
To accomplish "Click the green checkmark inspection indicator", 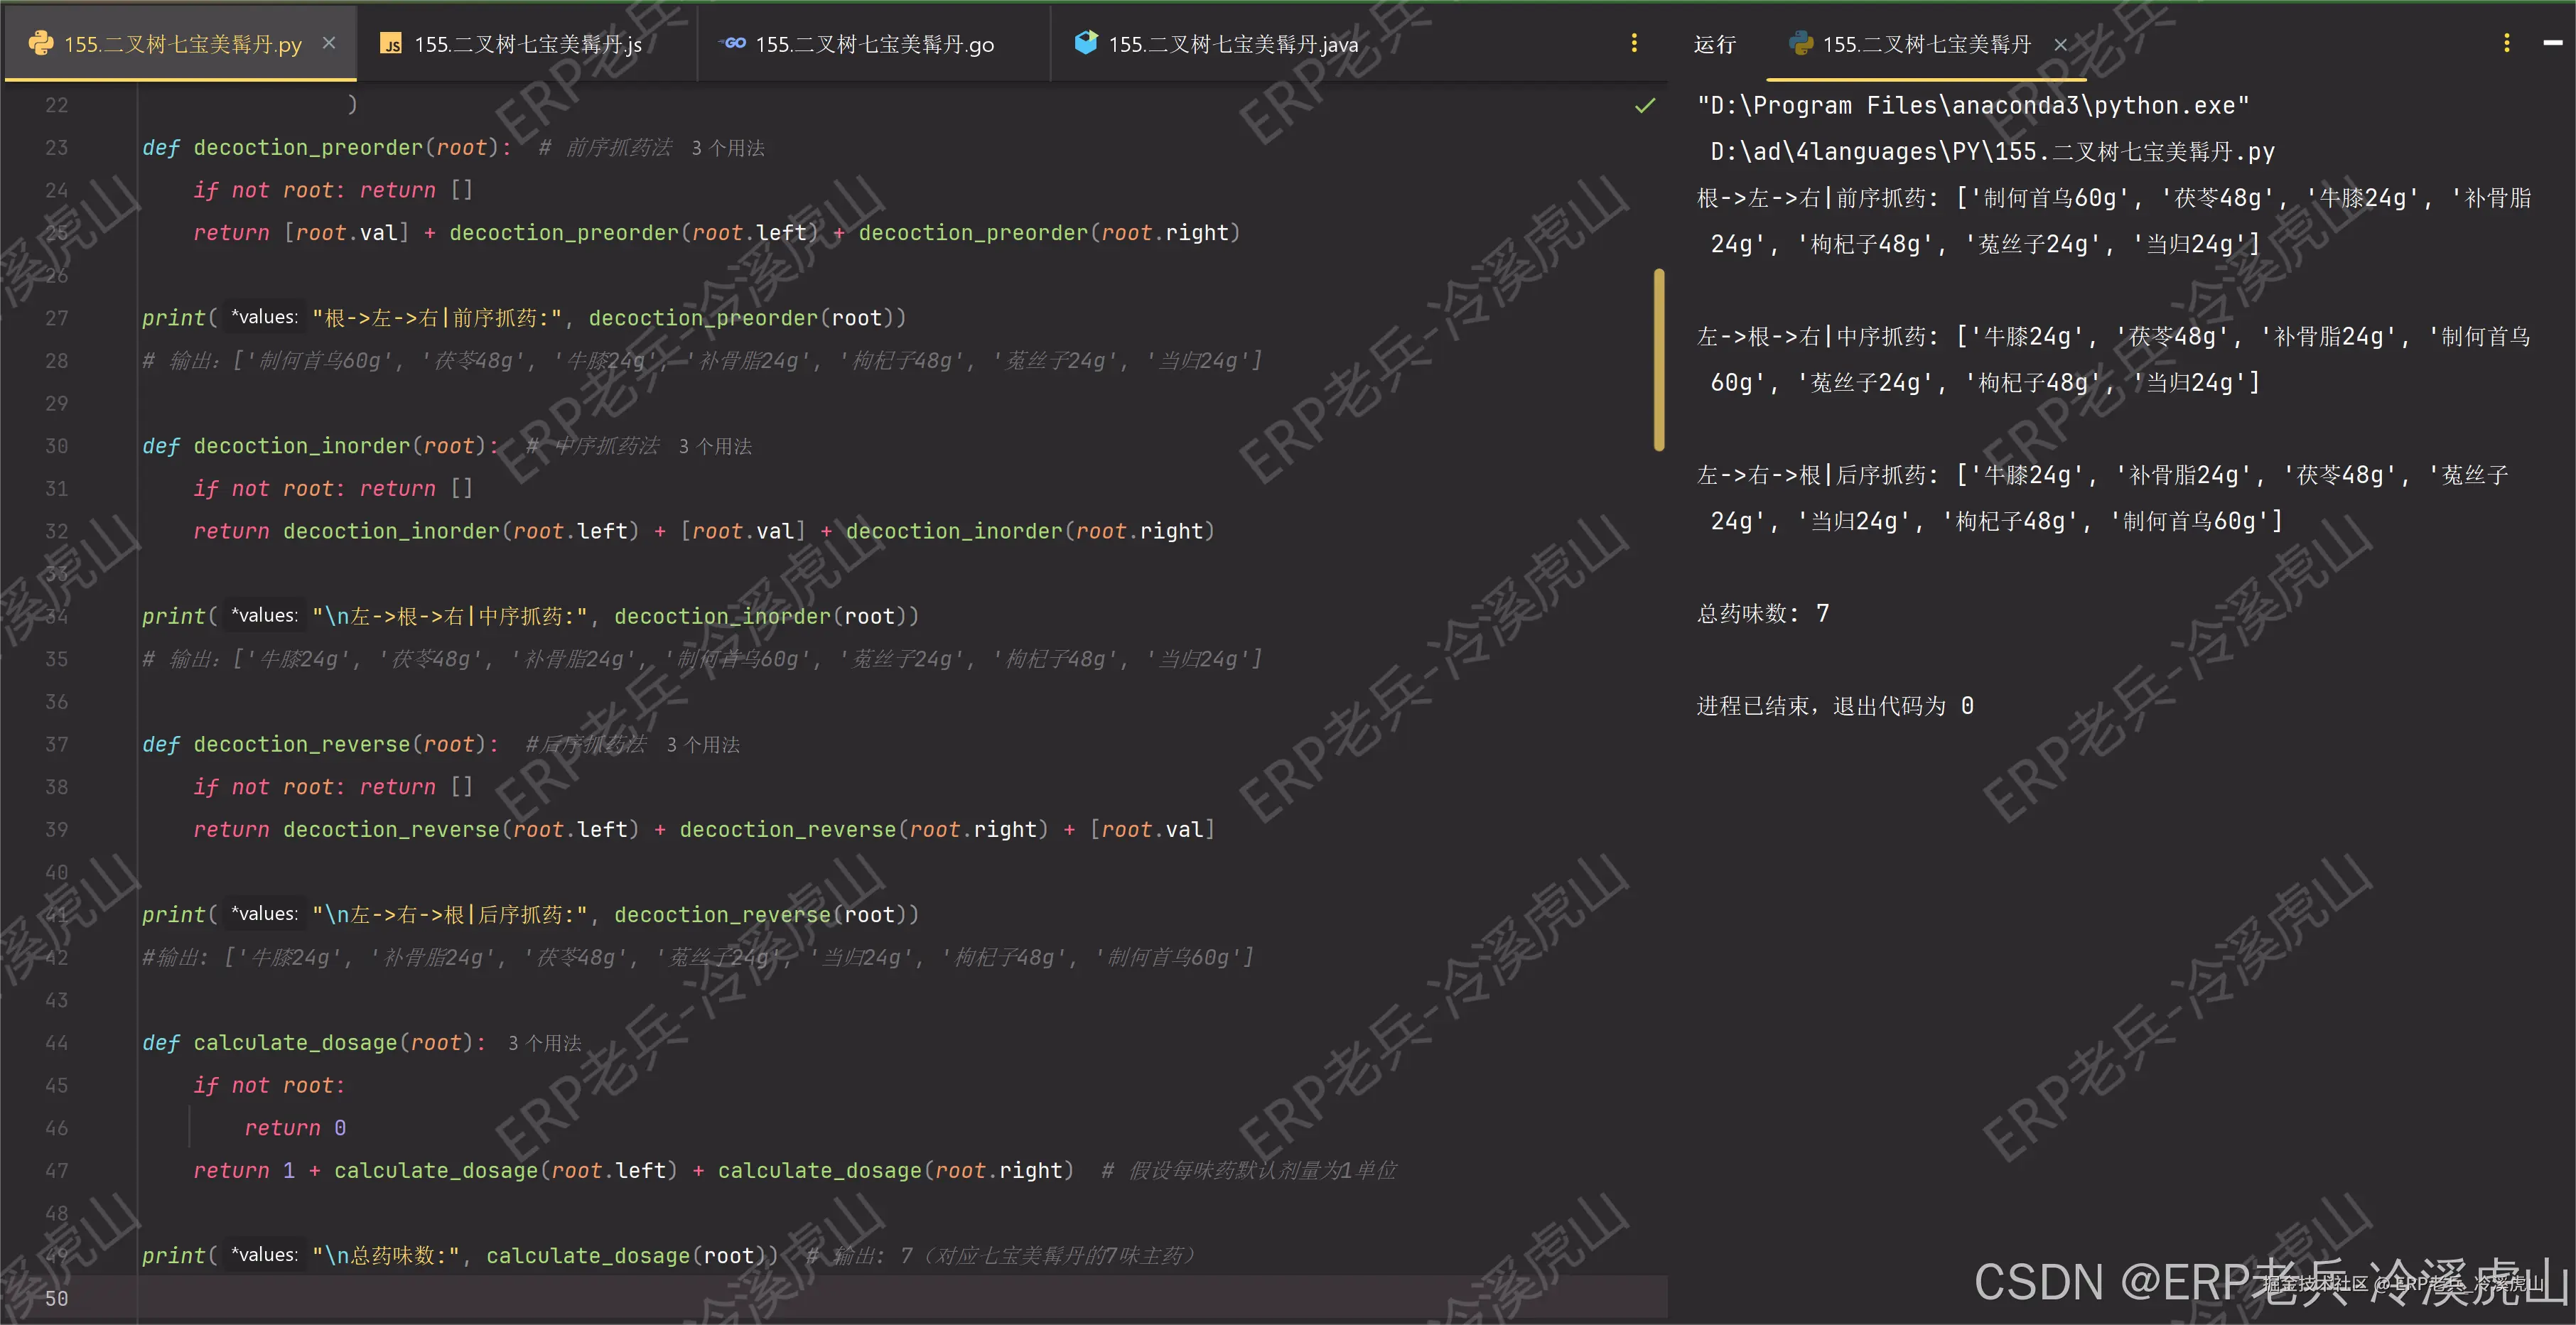I will pos(1644,105).
